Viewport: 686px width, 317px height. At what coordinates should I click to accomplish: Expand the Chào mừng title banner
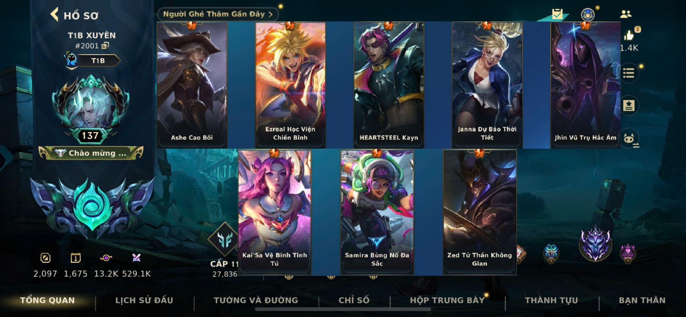91,153
